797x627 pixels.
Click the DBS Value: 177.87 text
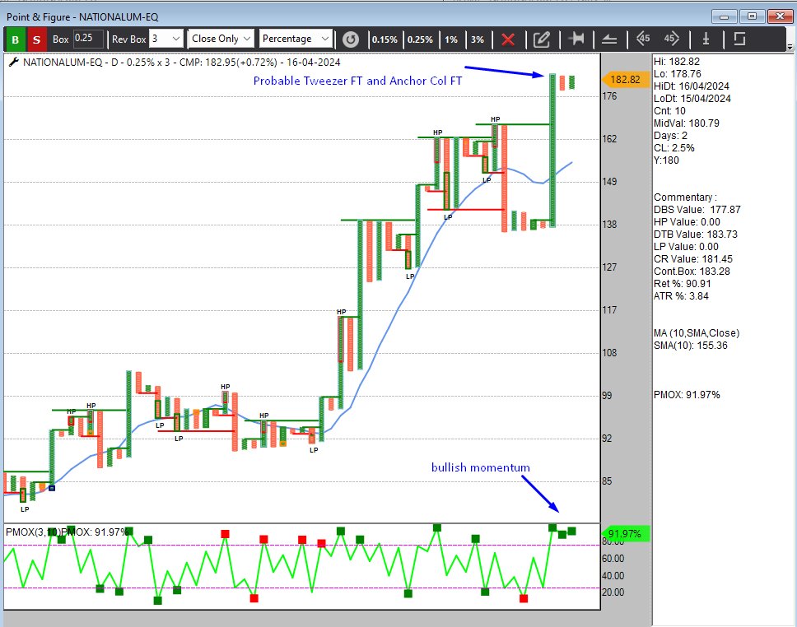tap(697, 209)
